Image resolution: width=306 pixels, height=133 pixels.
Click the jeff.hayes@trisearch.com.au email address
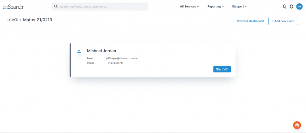(122, 58)
